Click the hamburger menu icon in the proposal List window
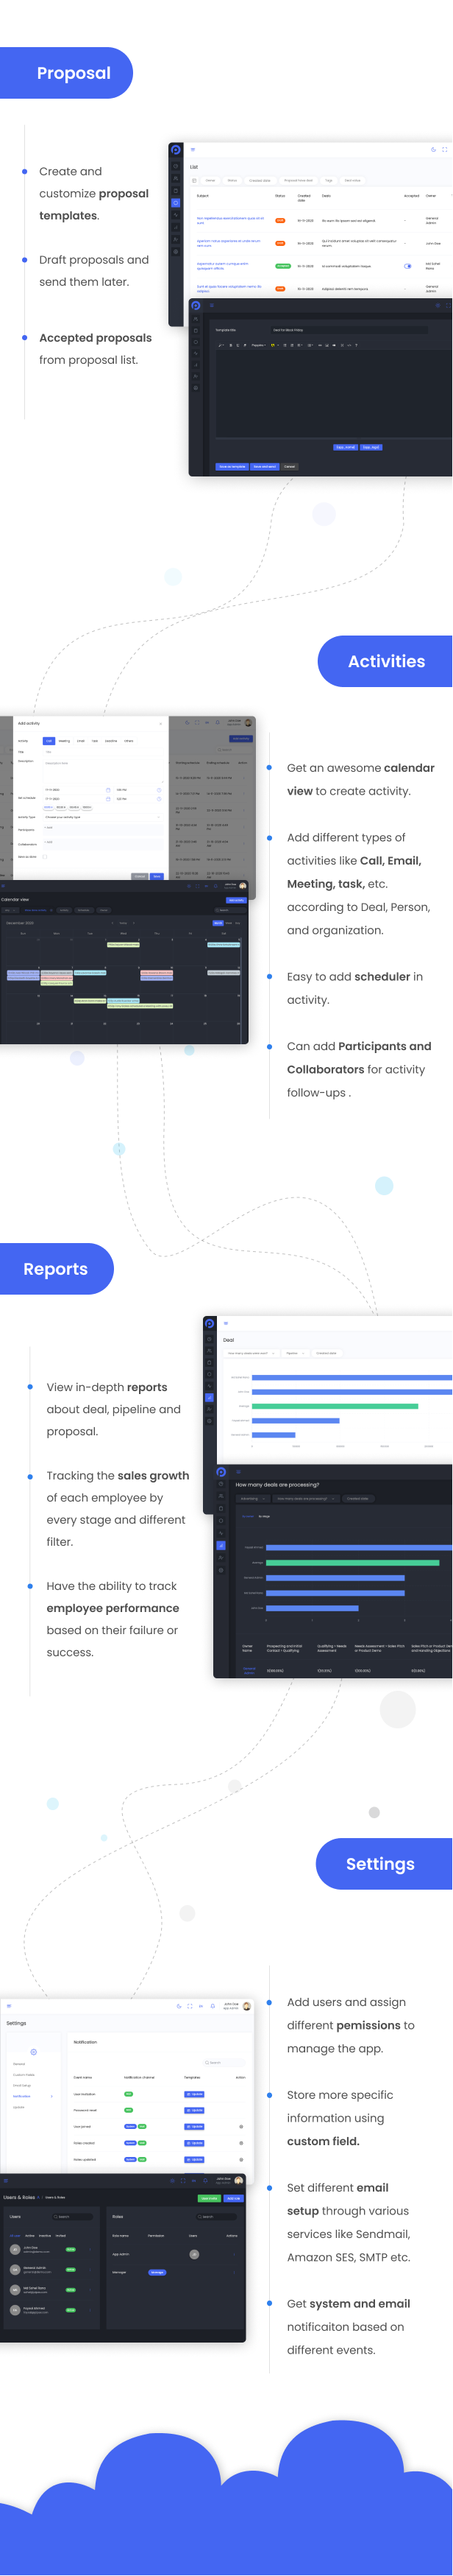The width and height of the screenshot is (453, 2576). coord(193,149)
